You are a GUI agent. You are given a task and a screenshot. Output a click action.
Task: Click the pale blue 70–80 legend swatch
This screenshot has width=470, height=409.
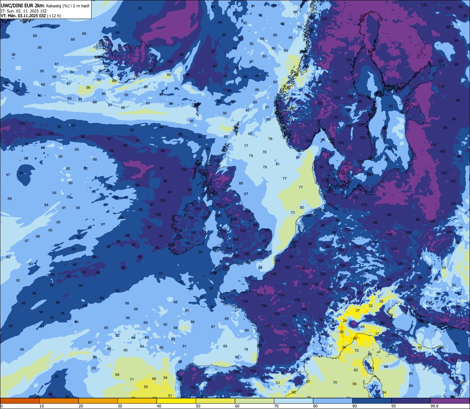point(293,401)
